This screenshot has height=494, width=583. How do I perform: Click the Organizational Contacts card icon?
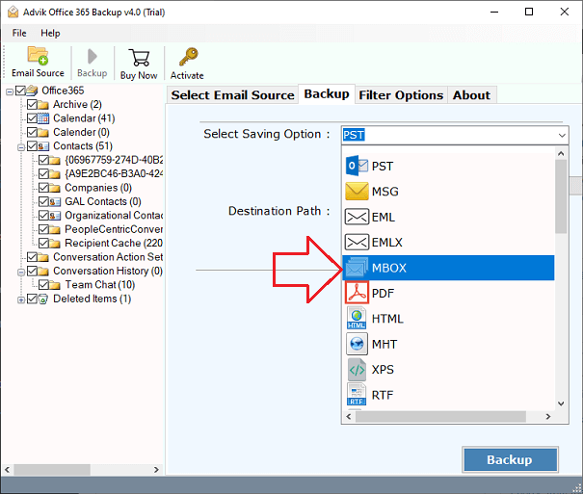tap(55, 216)
